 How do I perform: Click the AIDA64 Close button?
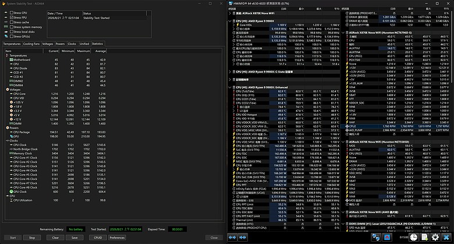[x=214, y=238]
